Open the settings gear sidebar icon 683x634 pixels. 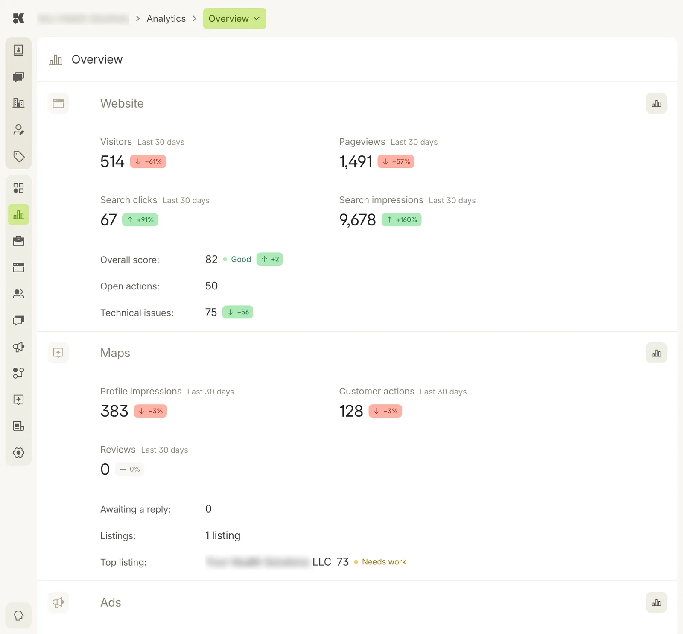point(18,453)
